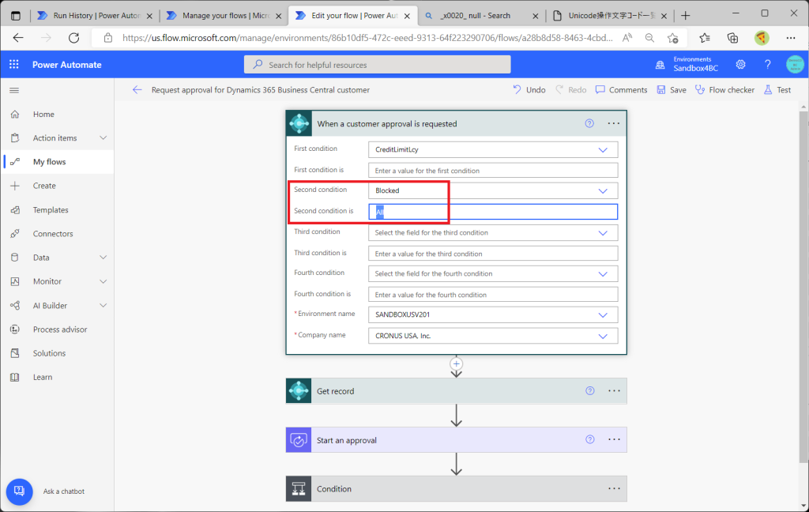Open the Sandbox4BC environment picker

click(687, 65)
